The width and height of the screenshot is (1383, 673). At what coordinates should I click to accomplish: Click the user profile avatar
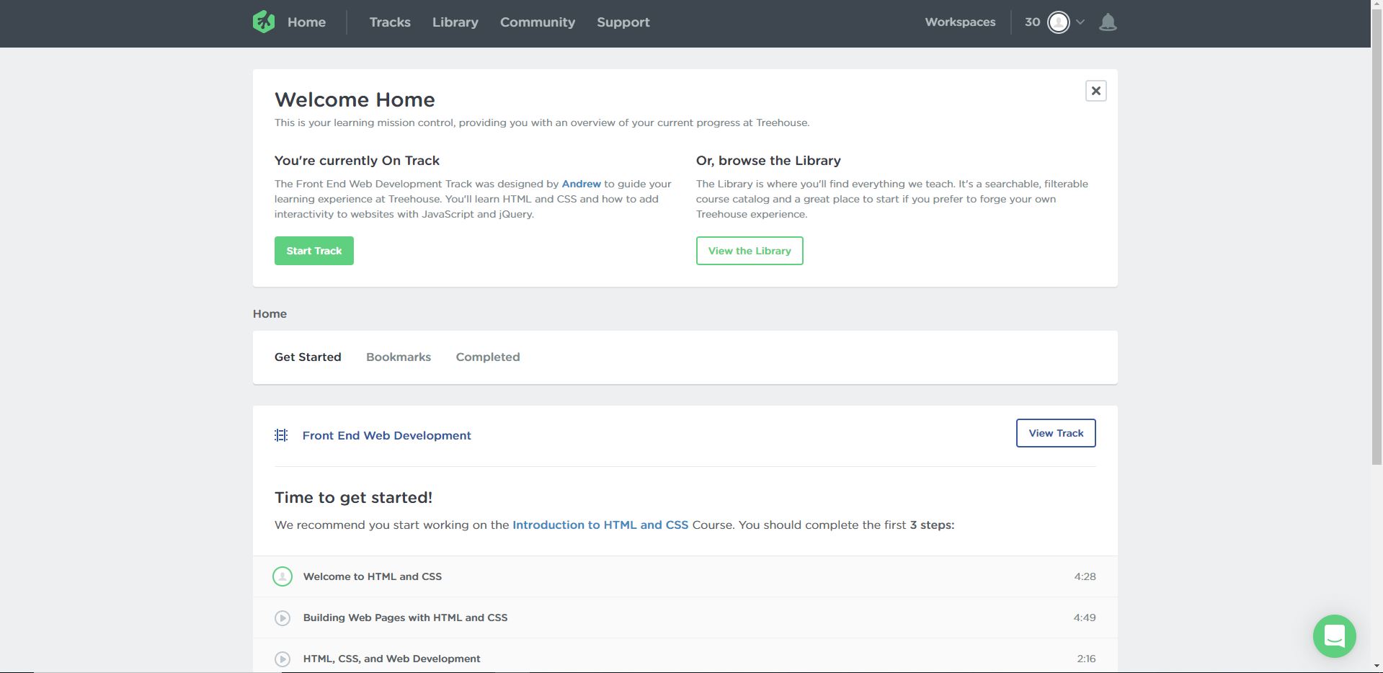pyautogui.click(x=1058, y=22)
